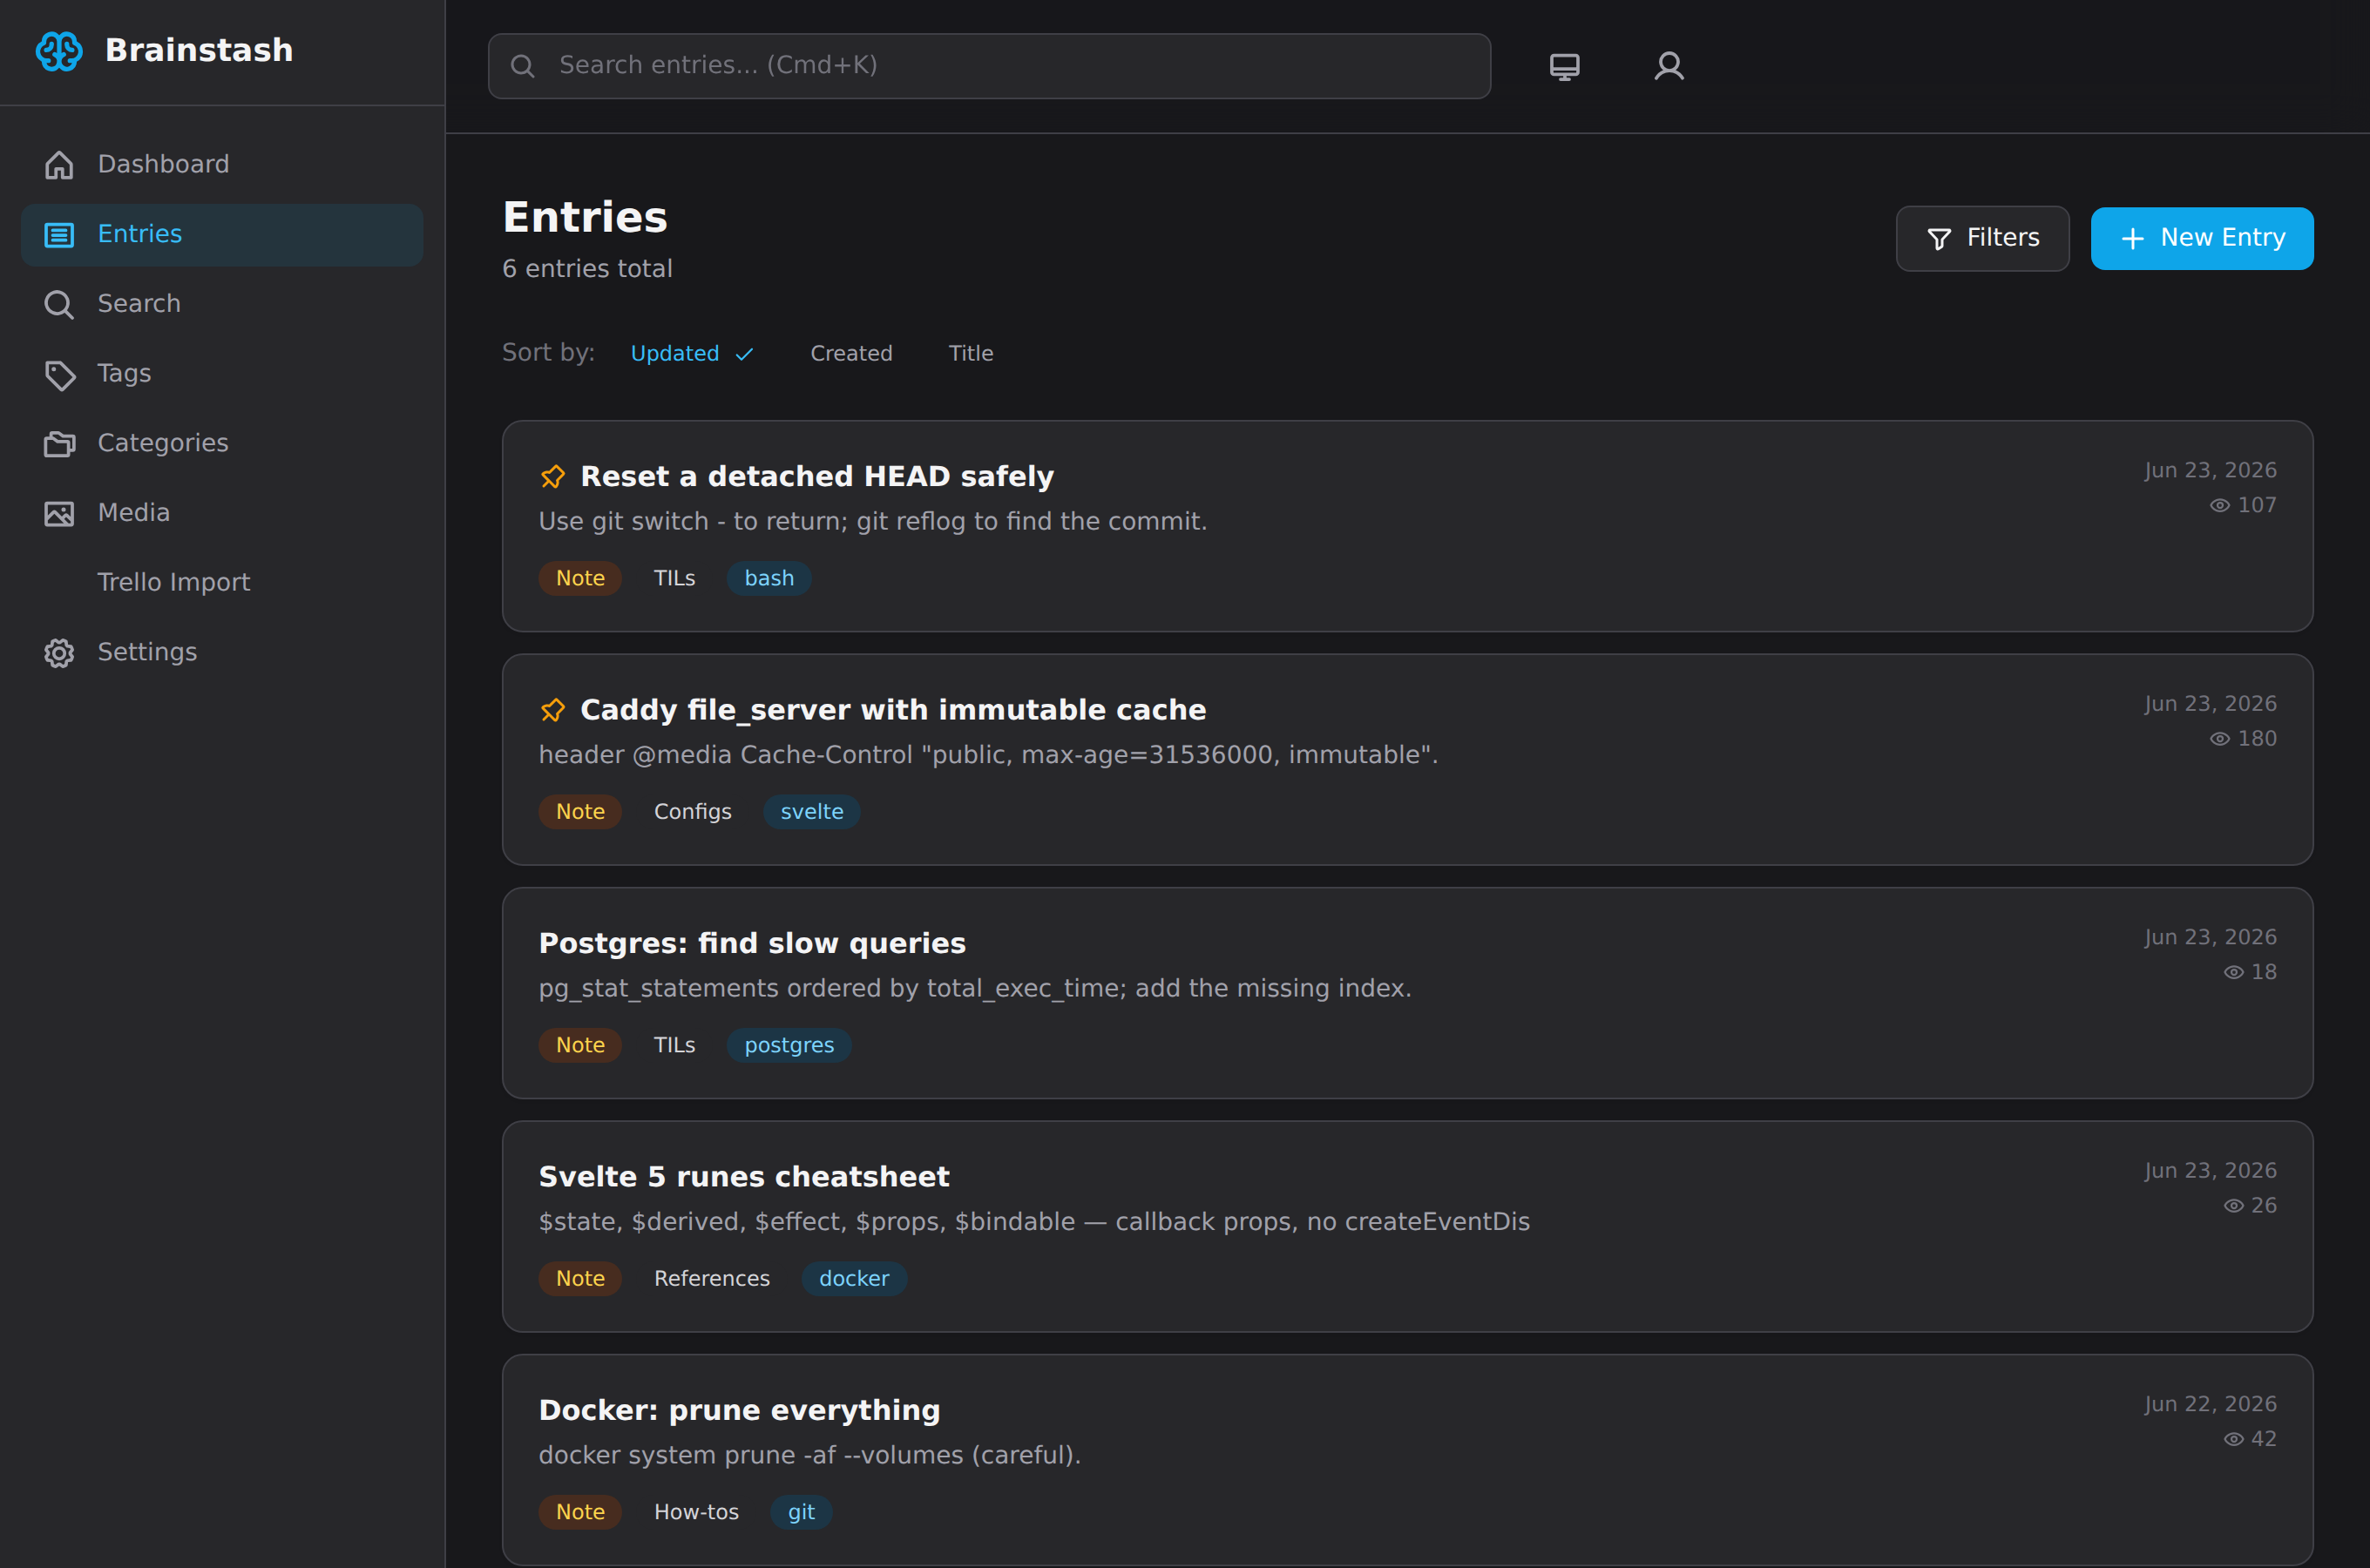The height and width of the screenshot is (1568, 2370).
Task: Click the Media image icon
Action: pyautogui.click(x=59, y=514)
